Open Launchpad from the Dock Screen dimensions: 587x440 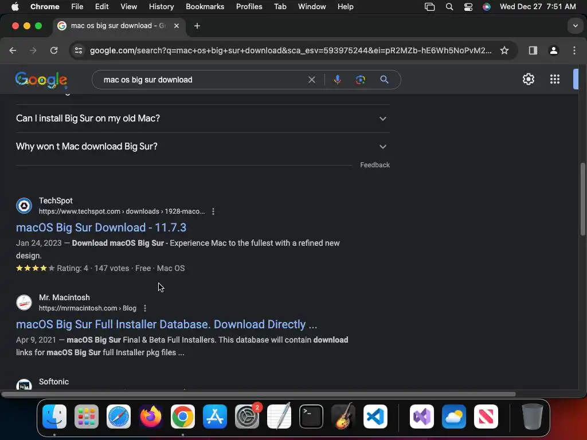[87, 417]
